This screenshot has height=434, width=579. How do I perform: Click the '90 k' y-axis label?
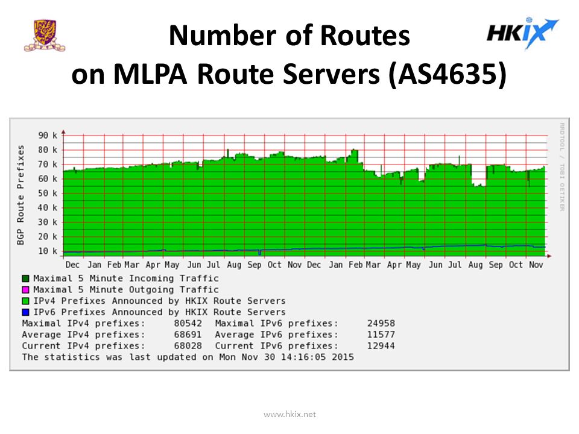point(48,136)
